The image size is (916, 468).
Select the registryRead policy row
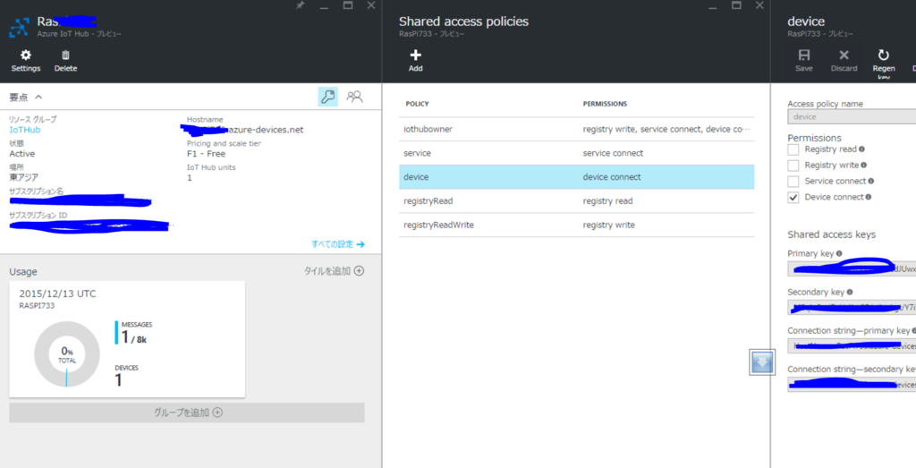coord(577,201)
